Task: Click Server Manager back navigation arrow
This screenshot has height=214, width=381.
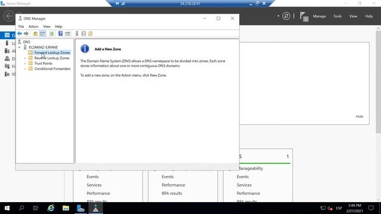Action: pyautogui.click(x=9, y=16)
